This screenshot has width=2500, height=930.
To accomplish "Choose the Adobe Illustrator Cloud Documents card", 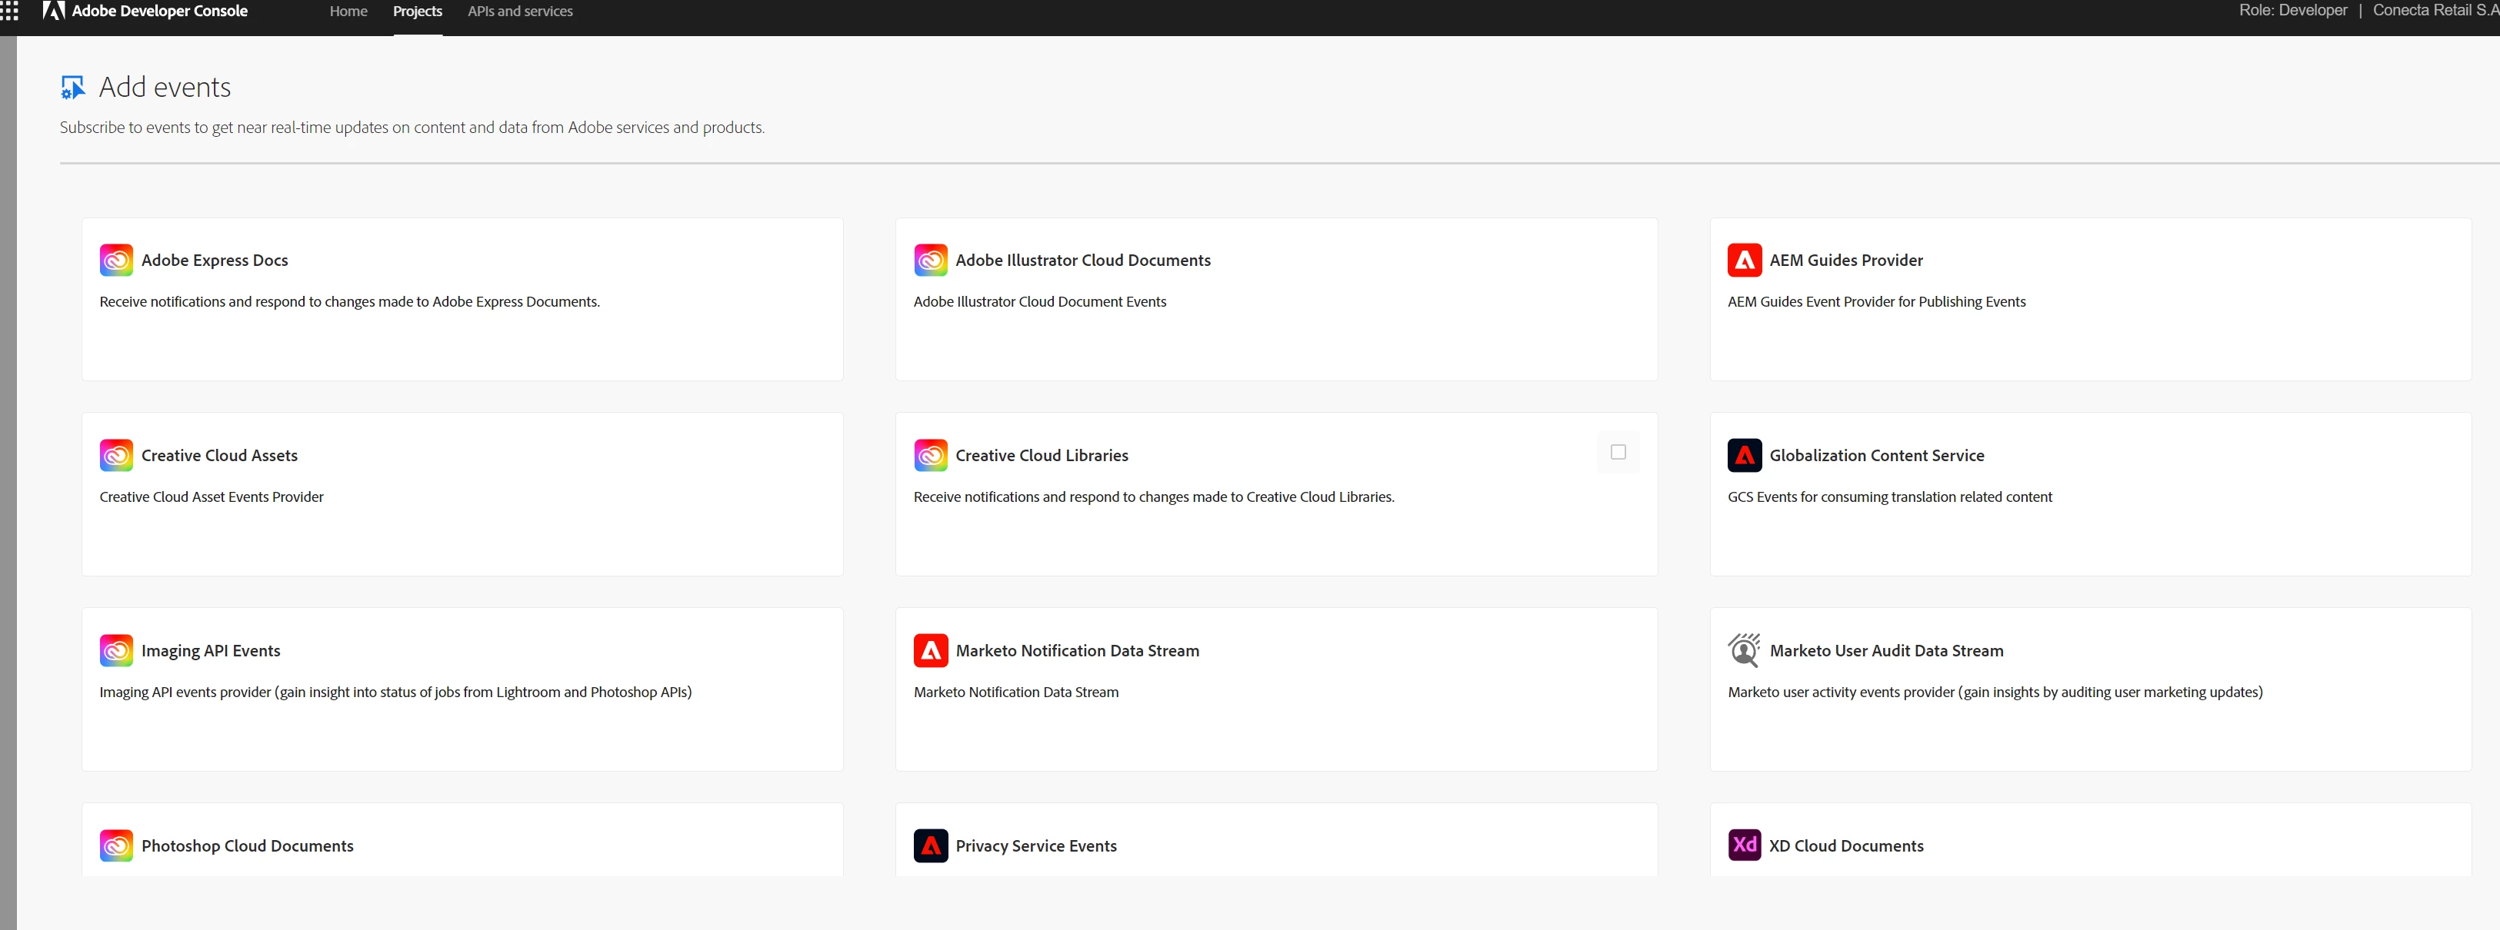I will (1275, 300).
